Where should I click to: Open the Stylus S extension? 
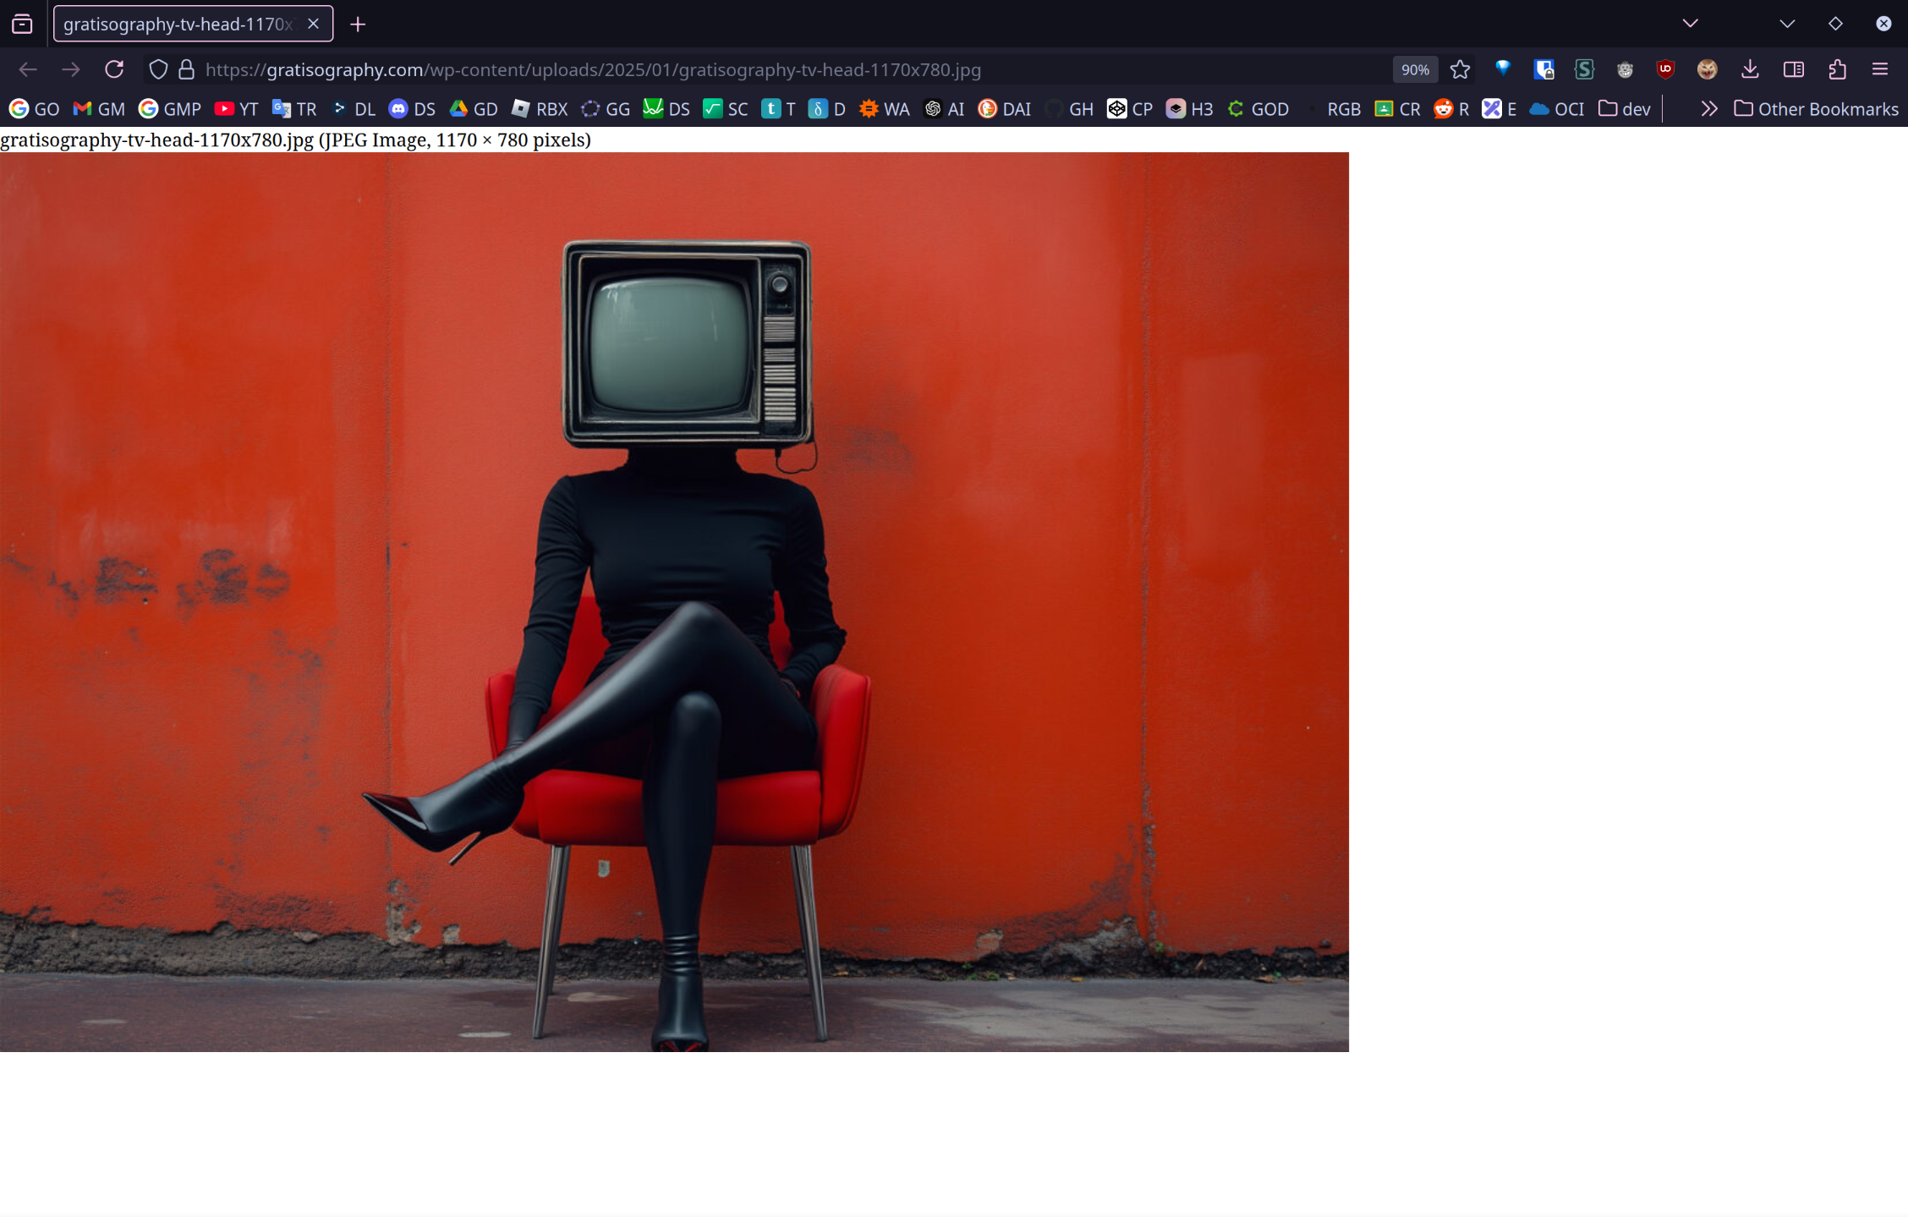coord(1584,69)
